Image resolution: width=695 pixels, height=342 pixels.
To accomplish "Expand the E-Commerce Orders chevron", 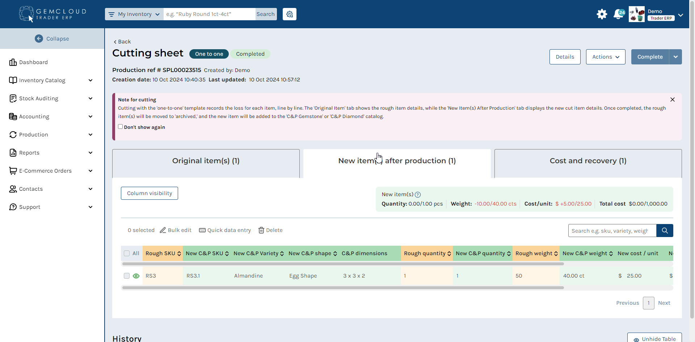I will 90,171.
